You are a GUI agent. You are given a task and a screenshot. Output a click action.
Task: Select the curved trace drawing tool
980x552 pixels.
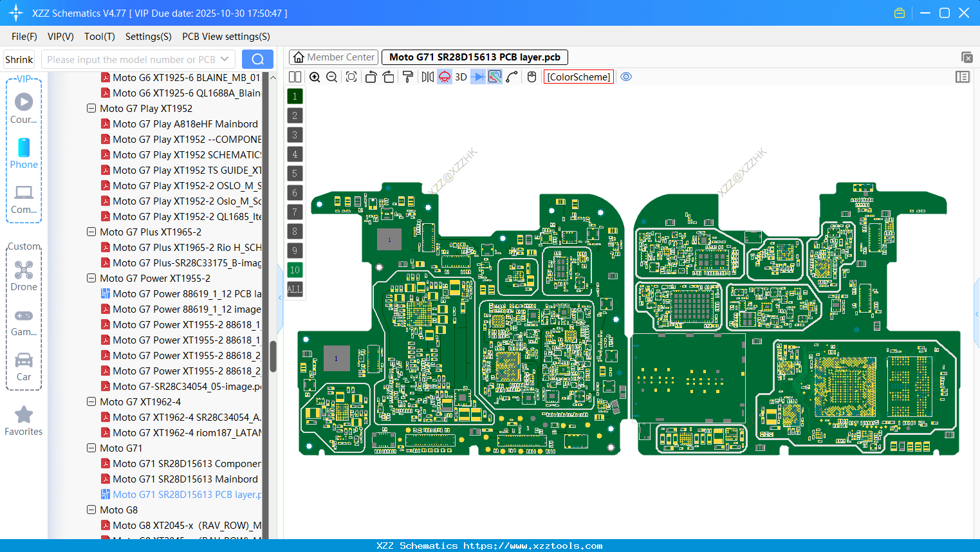point(512,77)
